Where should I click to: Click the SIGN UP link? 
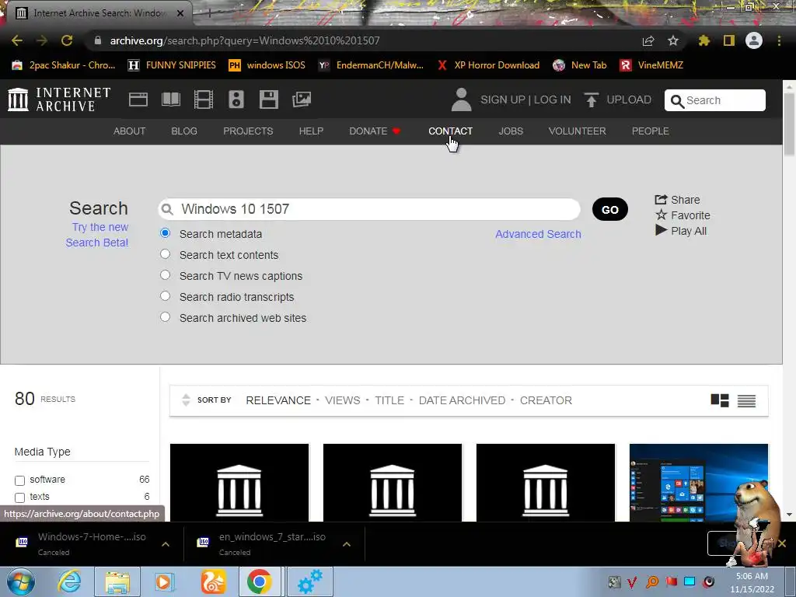click(503, 99)
